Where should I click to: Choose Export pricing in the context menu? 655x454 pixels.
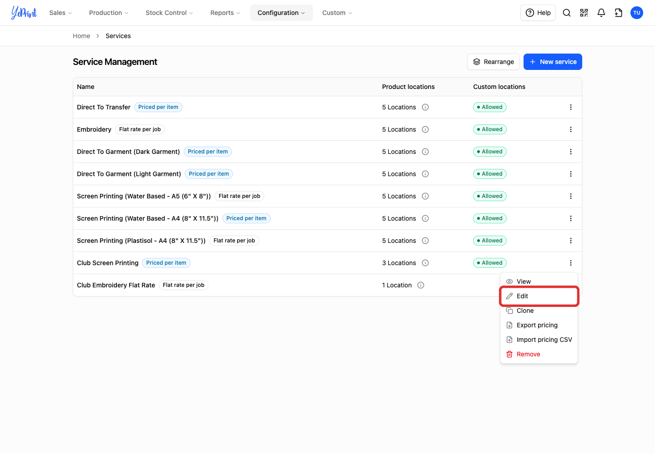click(539, 325)
